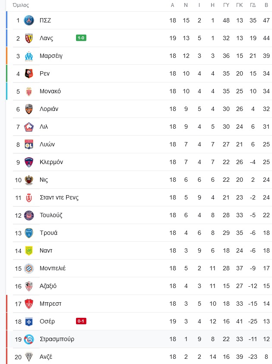Open the Μαρσέιγ crest icon
This screenshot has width=272, height=364.
pos(29,56)
